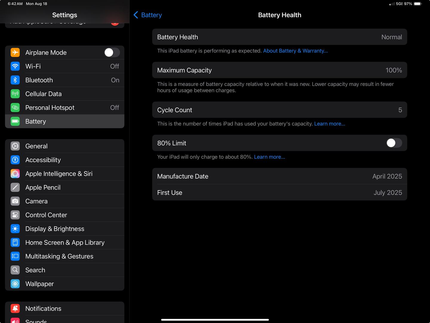The height and width of the screenshot is (323, 430).
Task: Tap First Use July 2025 row
Action: pyautogui.click(x=279, y=193)
